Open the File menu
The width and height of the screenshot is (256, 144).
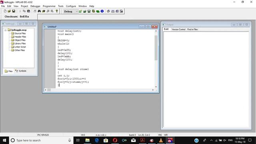[x=3, y=6]
